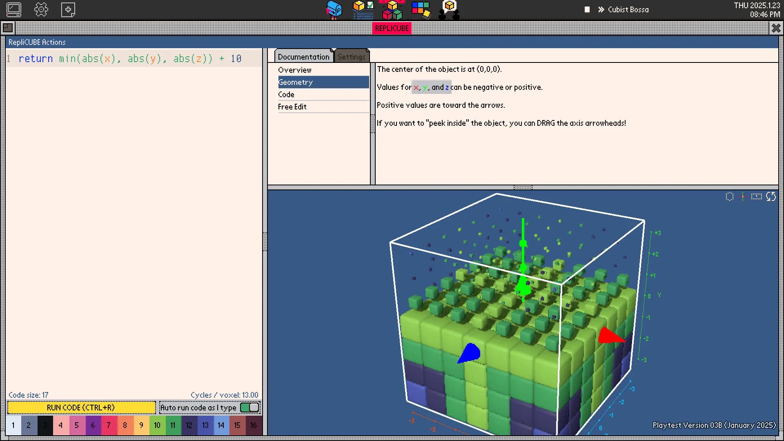The image size is (784, 441).
Task: Open the color palette grid icon
Action: tap(421, 9)
